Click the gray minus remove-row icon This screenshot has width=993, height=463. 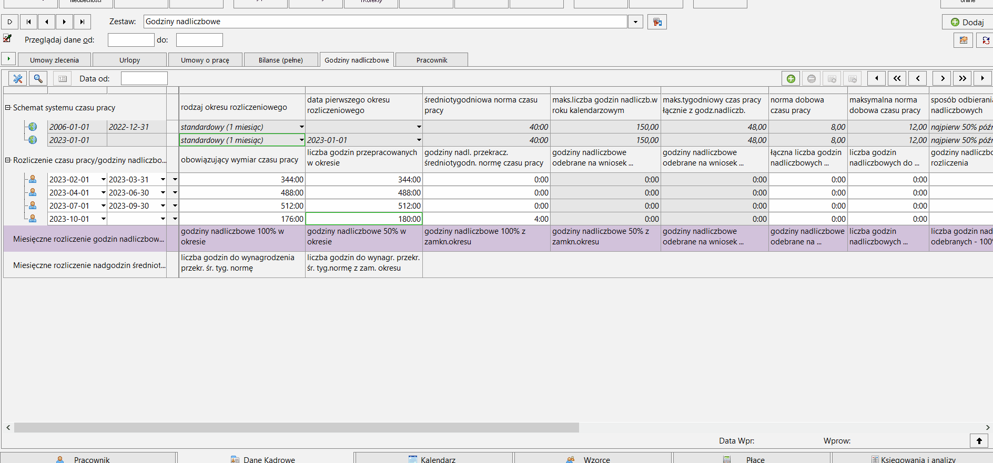pos(812,78)
